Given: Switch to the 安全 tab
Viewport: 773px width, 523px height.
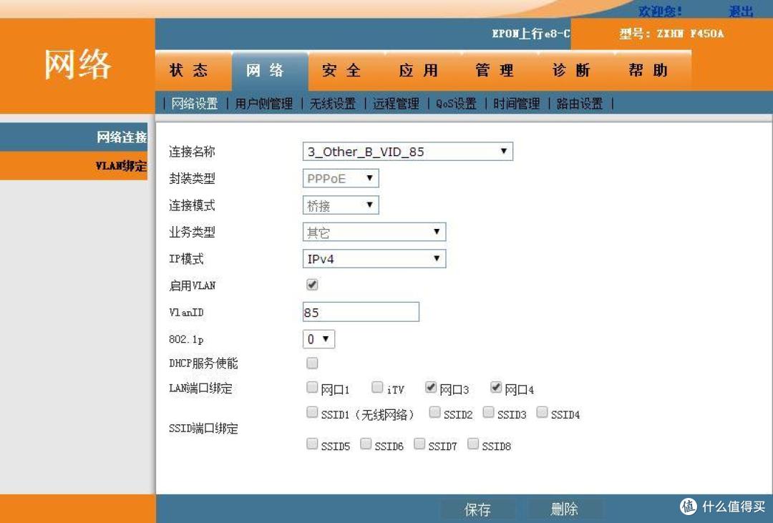Looking at the screenshot, I should tap(346, 71).
